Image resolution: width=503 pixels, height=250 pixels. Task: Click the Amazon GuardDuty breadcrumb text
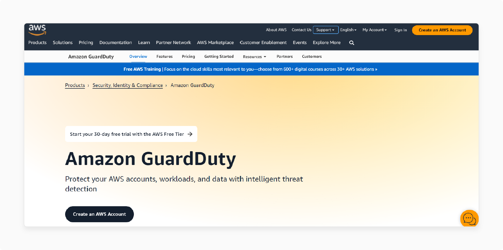[x=193, y=85]
